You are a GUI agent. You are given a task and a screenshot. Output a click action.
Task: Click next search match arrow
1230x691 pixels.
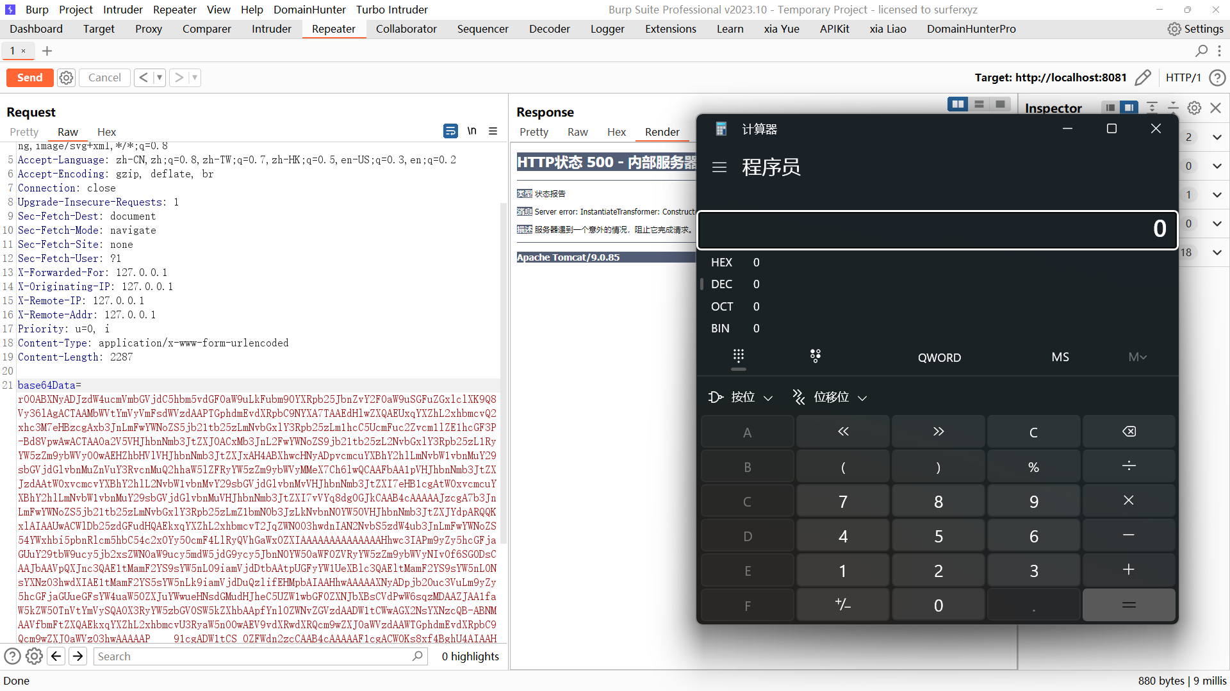pos(78,656)
